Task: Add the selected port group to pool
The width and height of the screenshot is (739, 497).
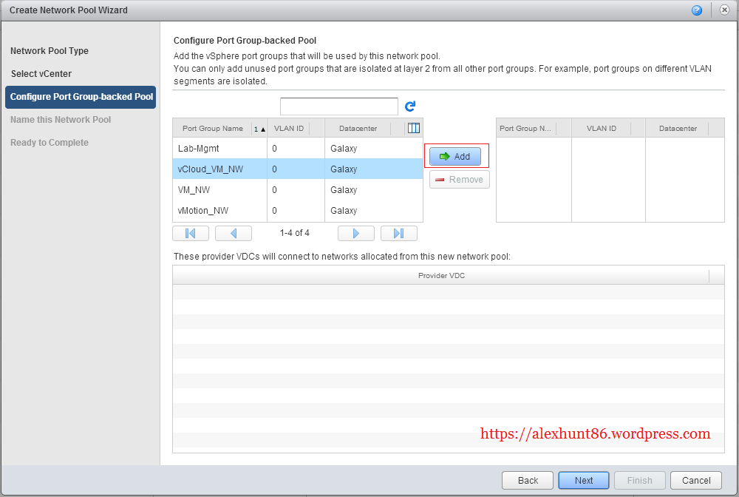Action: click(455, 157)
